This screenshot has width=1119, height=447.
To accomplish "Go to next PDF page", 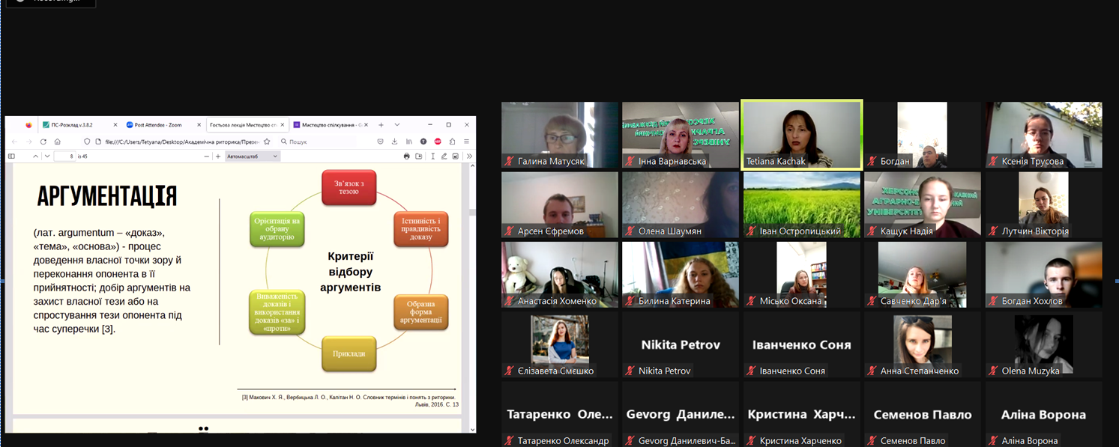I will click(x=47, y=156).
